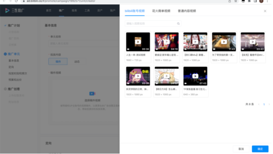The height and width of the screenshot is (154, 273).
Task: Click the 三连推广 logo icon
Action: pos(7,10)
